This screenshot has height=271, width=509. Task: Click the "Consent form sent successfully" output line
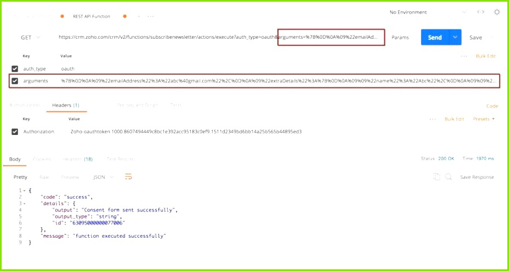[115, 210]
